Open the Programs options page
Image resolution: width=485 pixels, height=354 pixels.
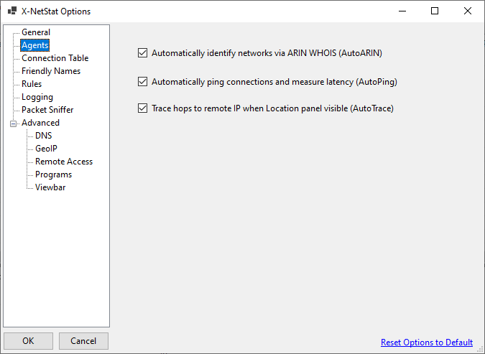tap(53, 174)
